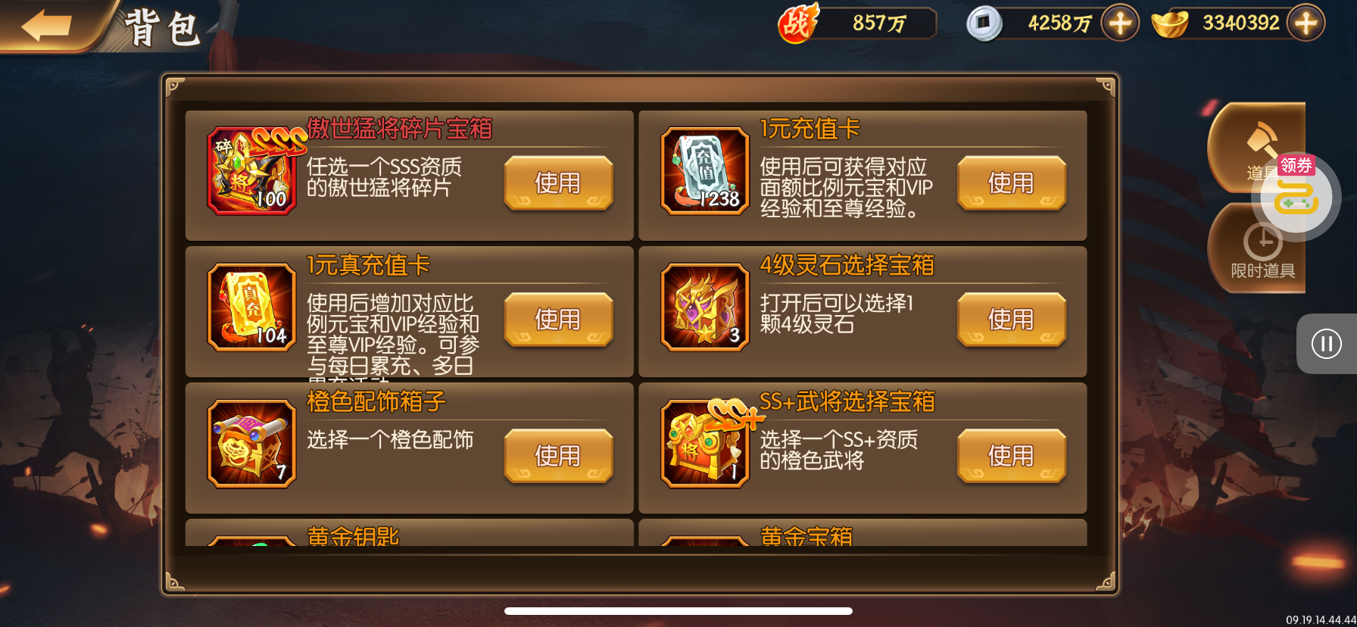Add silver coins with plus icon
The image size is (1357, 627).
tap(1120, 23)
